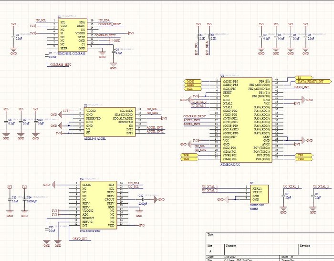
Task: Select the 22pF capacitor under UC_XTAL_2
Action: click(x=313, y=196)
